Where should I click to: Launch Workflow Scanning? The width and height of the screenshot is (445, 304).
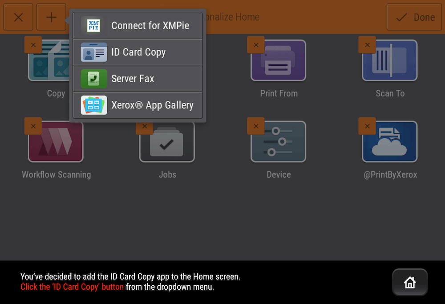[56, 141]
